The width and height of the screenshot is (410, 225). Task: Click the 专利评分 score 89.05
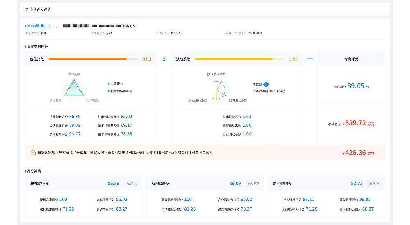(355, 86)
